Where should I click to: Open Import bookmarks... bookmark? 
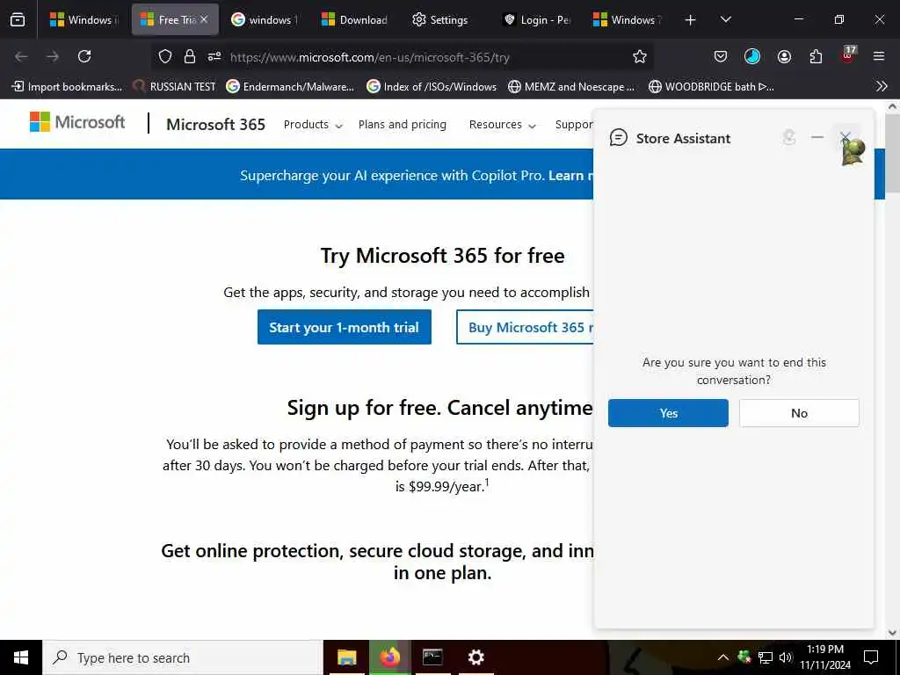[67, 87]
